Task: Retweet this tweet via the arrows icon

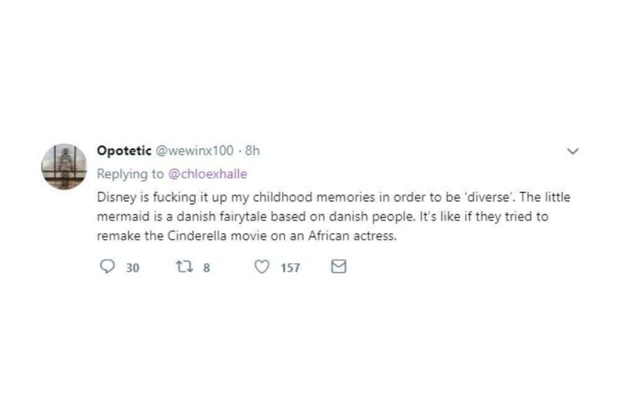Action: click(x=184, y=267)
